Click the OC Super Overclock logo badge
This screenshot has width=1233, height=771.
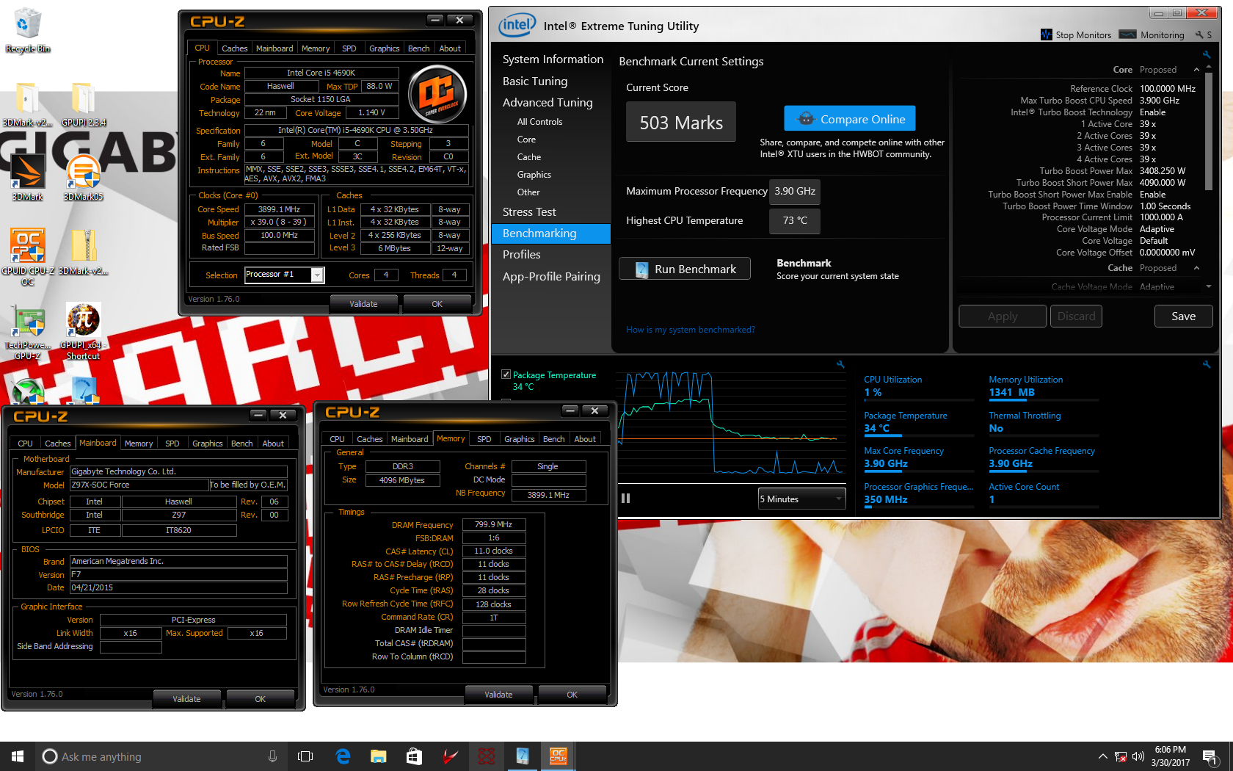[x=437, y=94]
